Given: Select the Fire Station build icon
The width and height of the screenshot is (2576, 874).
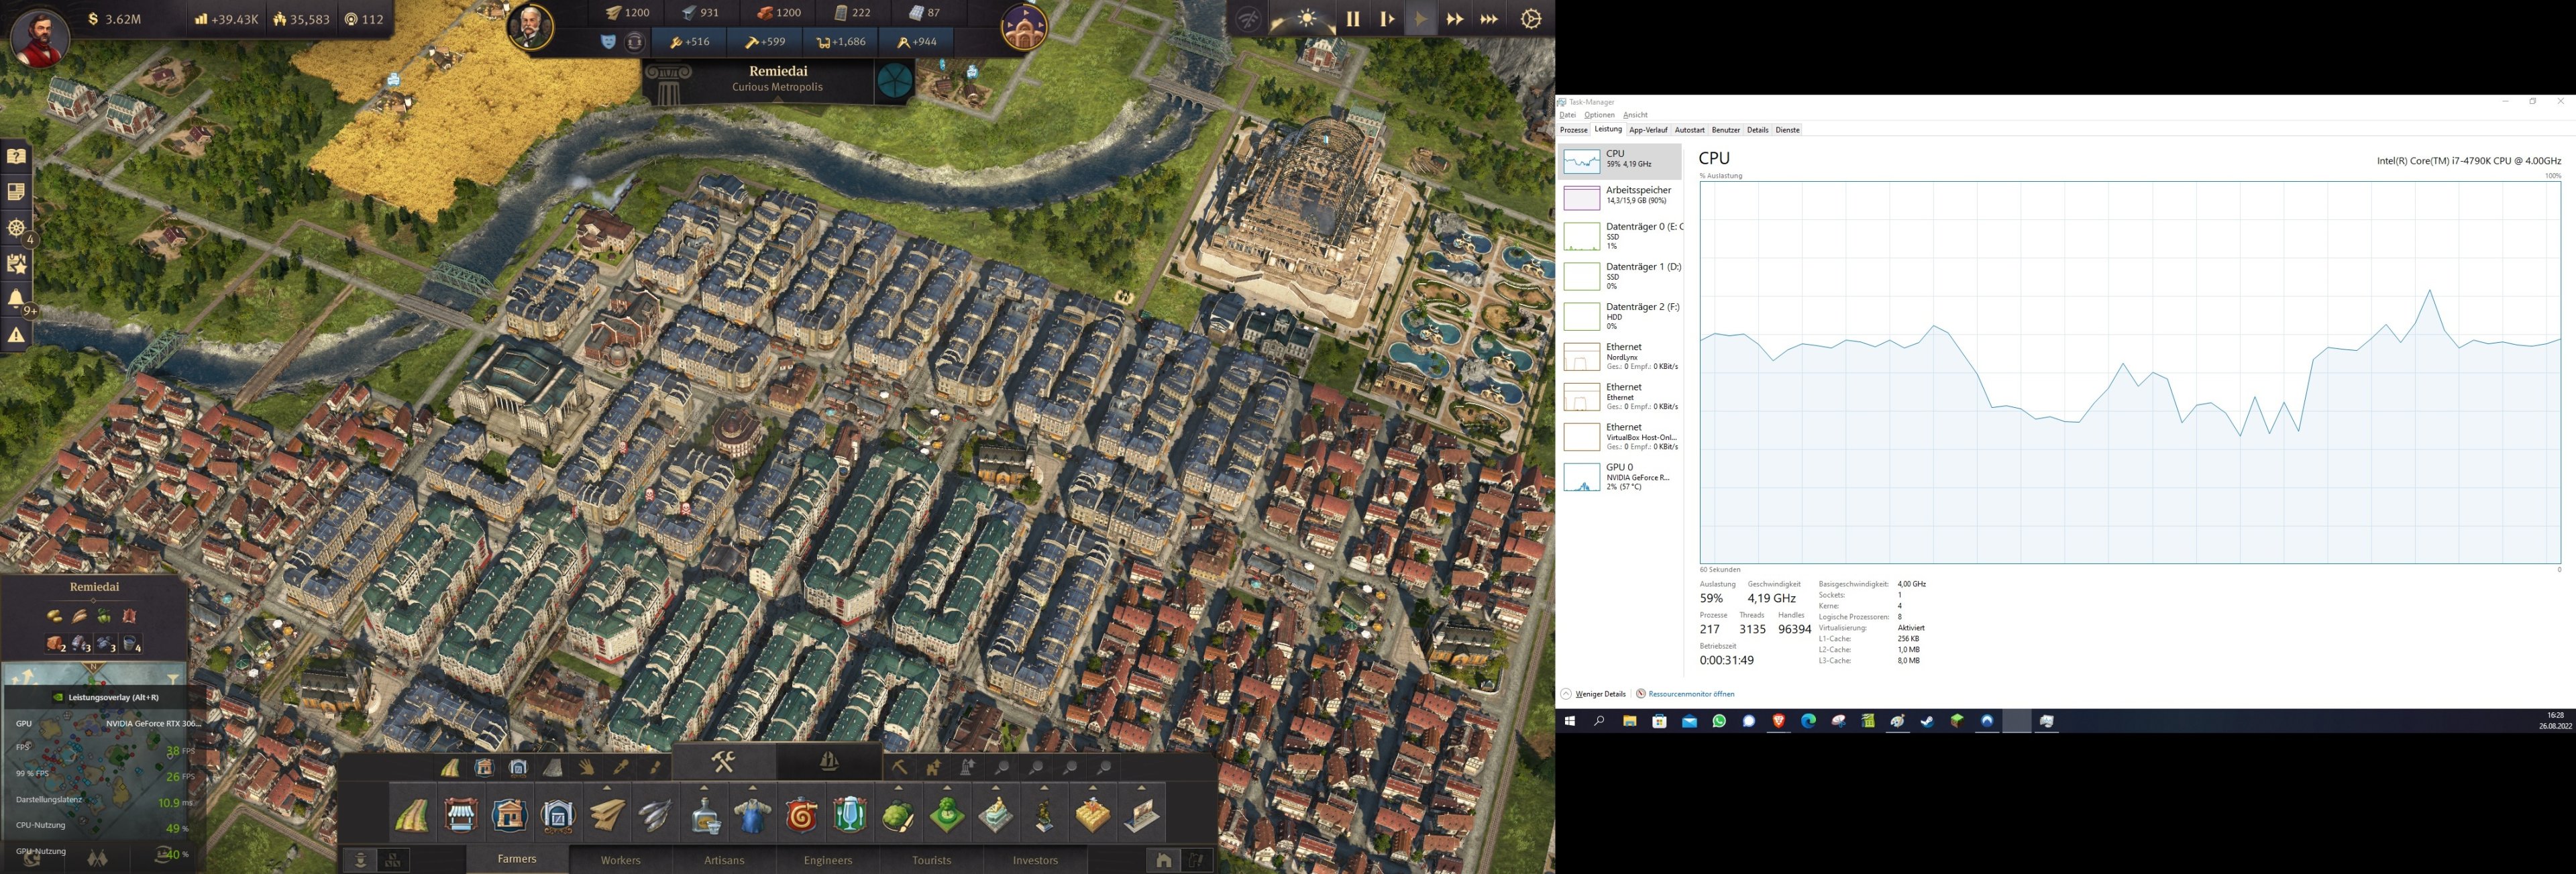Looking at the screenshot, I should (802, 815).
